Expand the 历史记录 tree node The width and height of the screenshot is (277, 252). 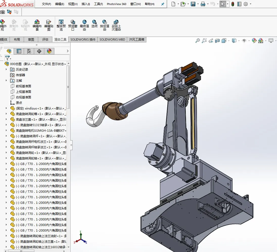6,69
